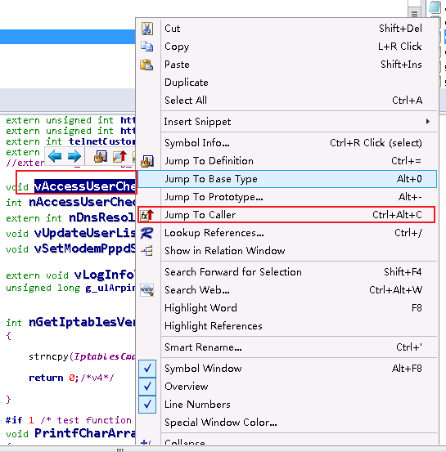The width and height of the screenshot is (446, 452).
Task: Click the return 0; statement
Action: point(54,378)
